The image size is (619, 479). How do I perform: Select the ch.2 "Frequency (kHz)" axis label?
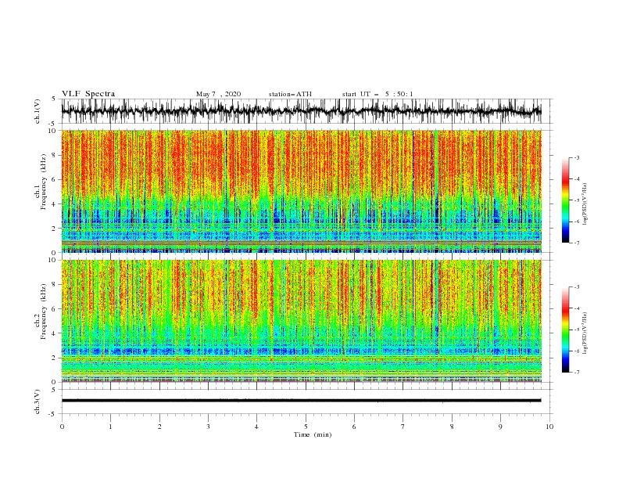pyautogui.click(x=43, y=311)
